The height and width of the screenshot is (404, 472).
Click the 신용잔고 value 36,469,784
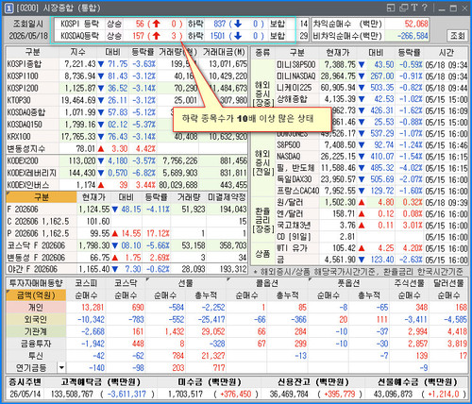tap(289, 394)
